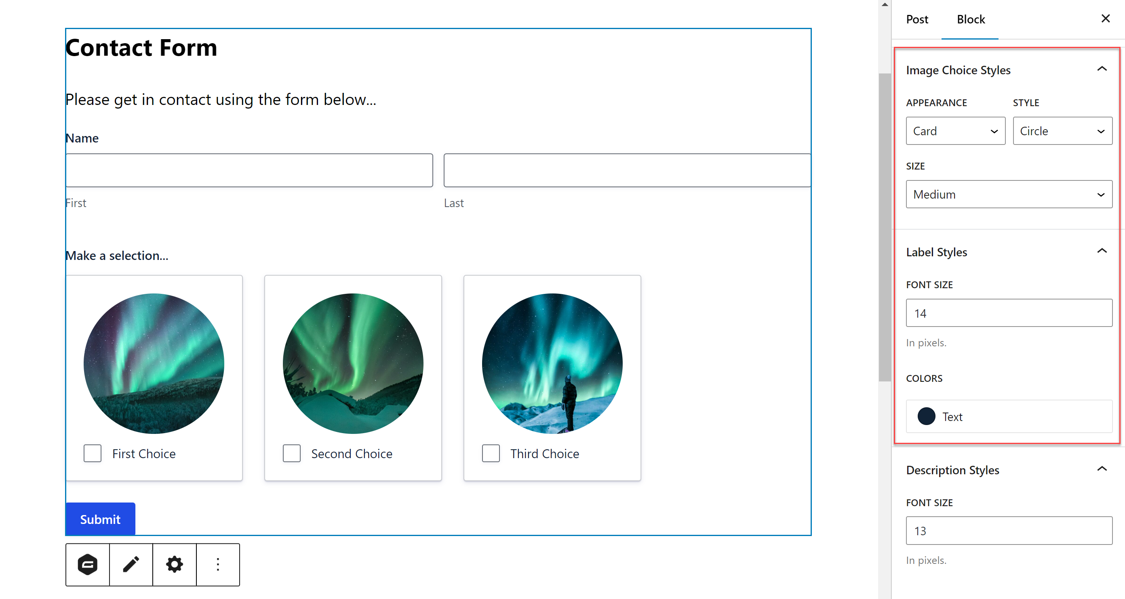Click the settings gear icon in toolbar
Image resolution: width=1125 pixels, height=599 pixels.
coord(173,563)
